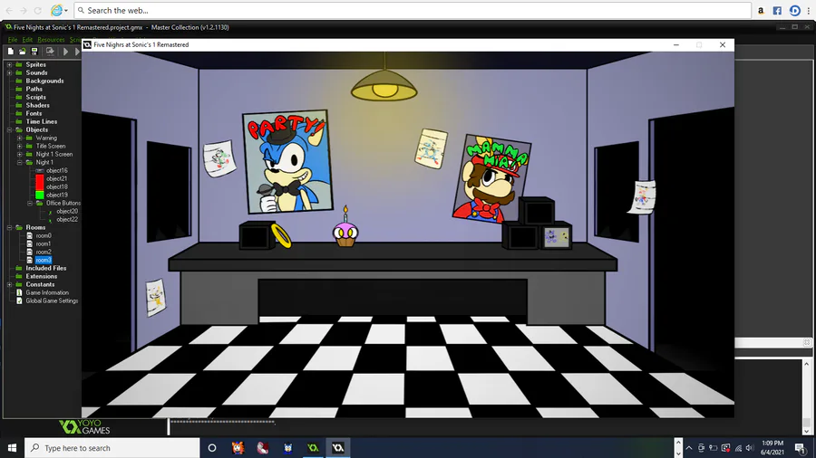Viewport: 816px width, 458px height.
Task: Open the File menu
Action: pos(13,40)
